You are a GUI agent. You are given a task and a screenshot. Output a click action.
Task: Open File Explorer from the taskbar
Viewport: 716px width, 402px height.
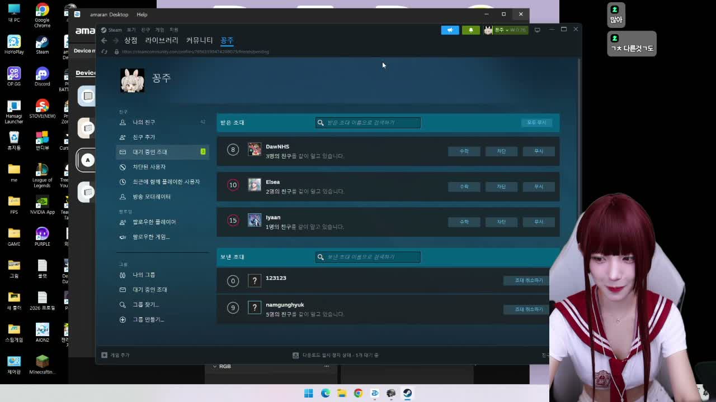[342, 393]
